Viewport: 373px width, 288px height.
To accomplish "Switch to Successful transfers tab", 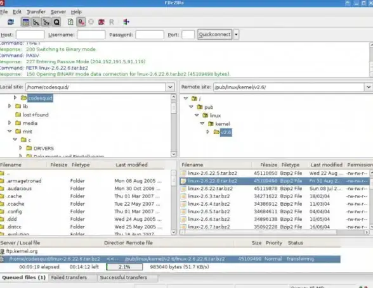I will 124,277.
